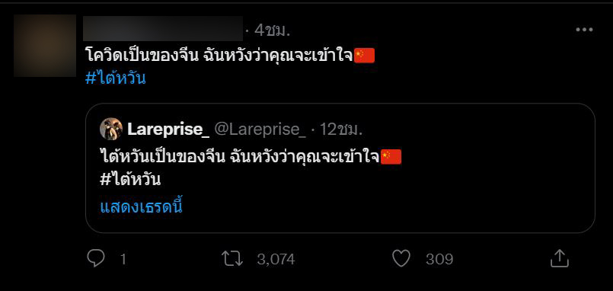Open the share upload icon
The height and width of the screenshot is (291, 613).
[560, 258]
